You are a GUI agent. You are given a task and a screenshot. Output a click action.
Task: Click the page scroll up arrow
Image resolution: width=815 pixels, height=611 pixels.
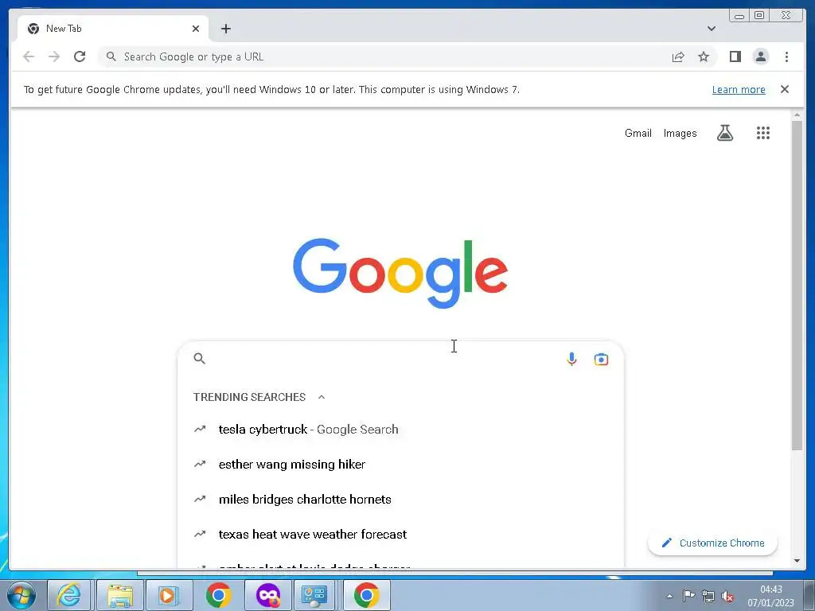click(x=797, y=115)
